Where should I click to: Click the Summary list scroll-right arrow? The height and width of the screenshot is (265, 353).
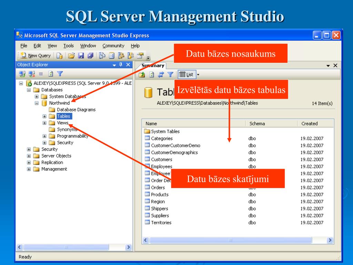point(330,240)
